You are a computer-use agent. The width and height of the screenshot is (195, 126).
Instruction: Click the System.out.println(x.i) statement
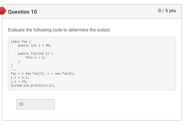tap(33, 86)
